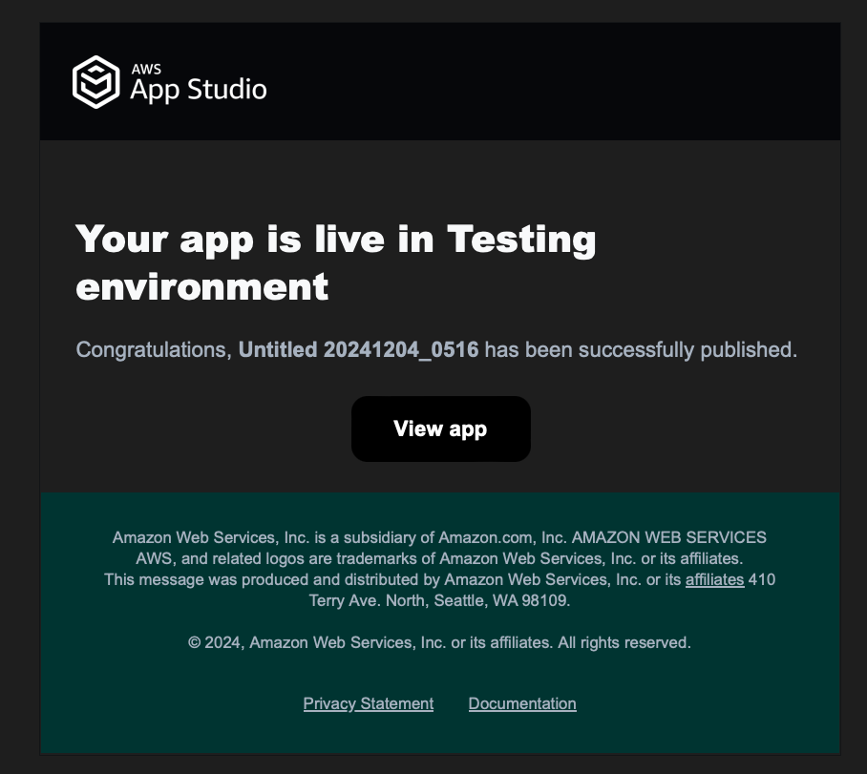Open the Documentation link
The height and width of the screenshot is (774, 867).
coord(522,703)
